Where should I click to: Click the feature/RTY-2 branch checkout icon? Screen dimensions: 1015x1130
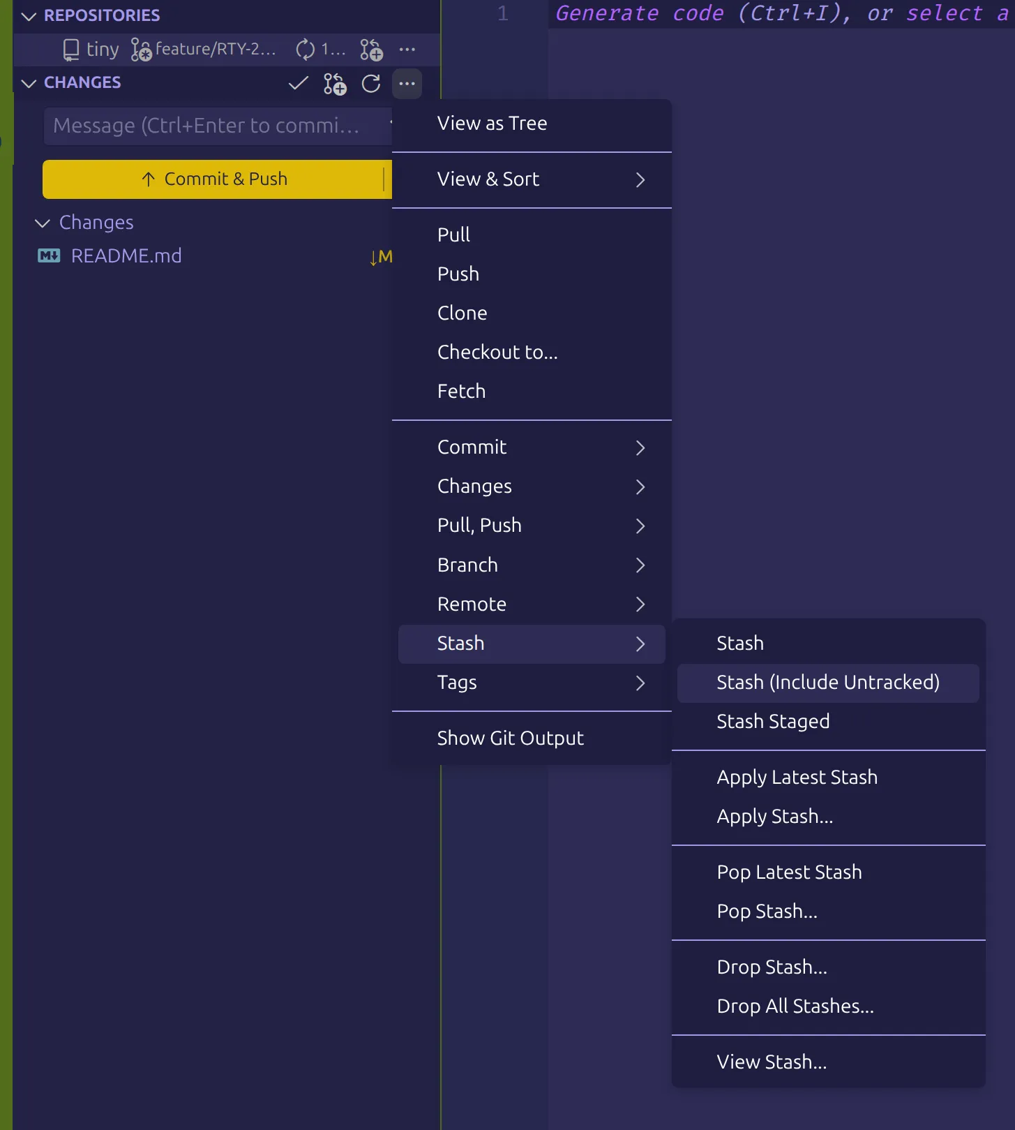point(141,50)
